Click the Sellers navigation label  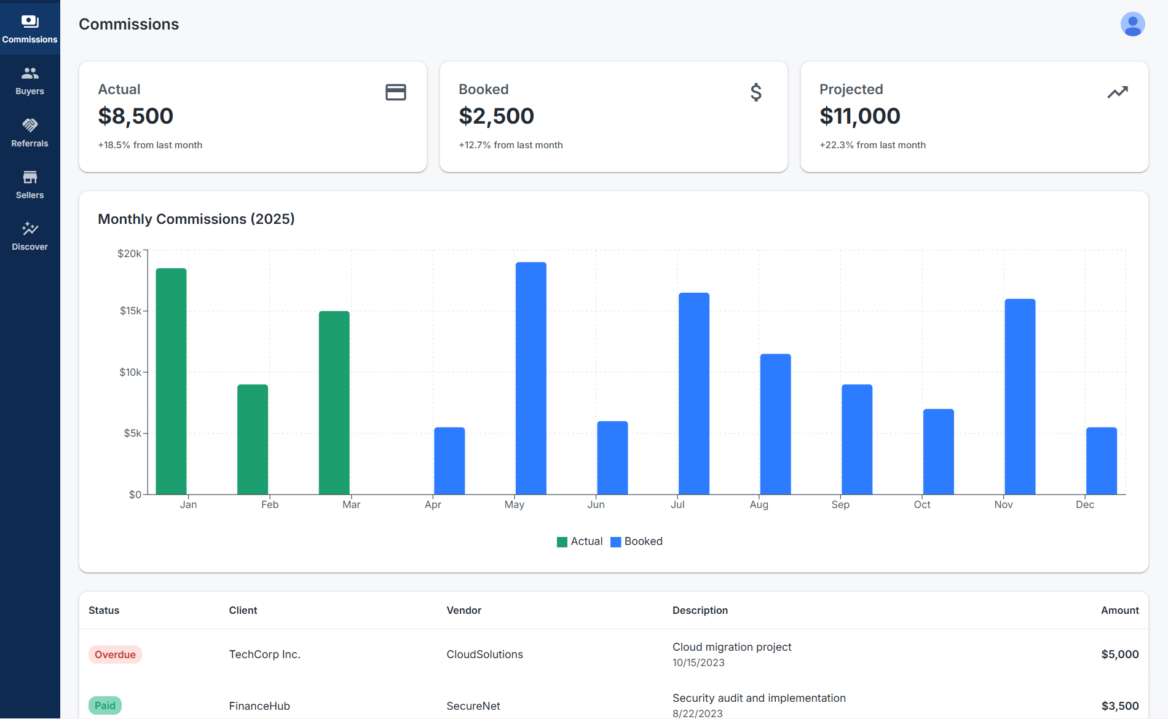coord(30,195)
